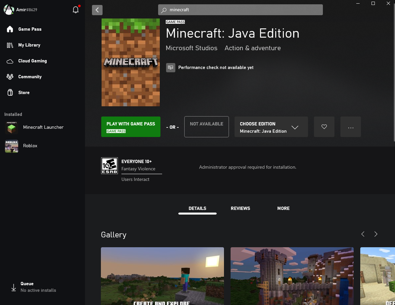Expand the Choose Edition dropdown
Image resolution: width=395 pixels, height=305 pixels.
(271, 127)
